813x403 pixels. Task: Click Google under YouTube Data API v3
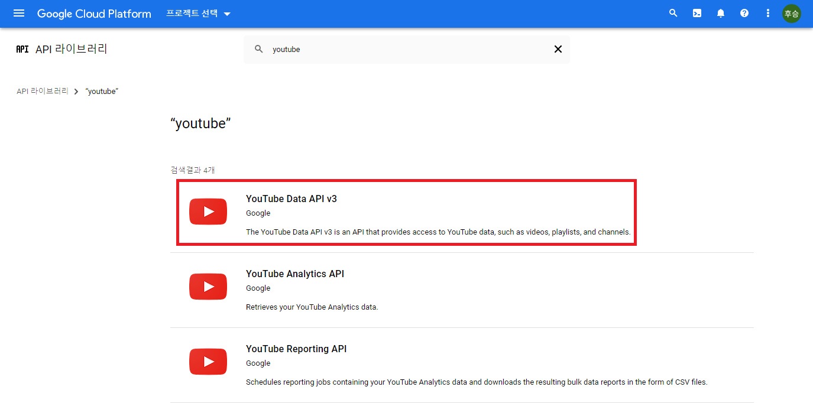pyautogui.click(x=258, y=213)
